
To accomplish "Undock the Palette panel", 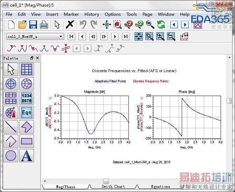I will [32, 58].
